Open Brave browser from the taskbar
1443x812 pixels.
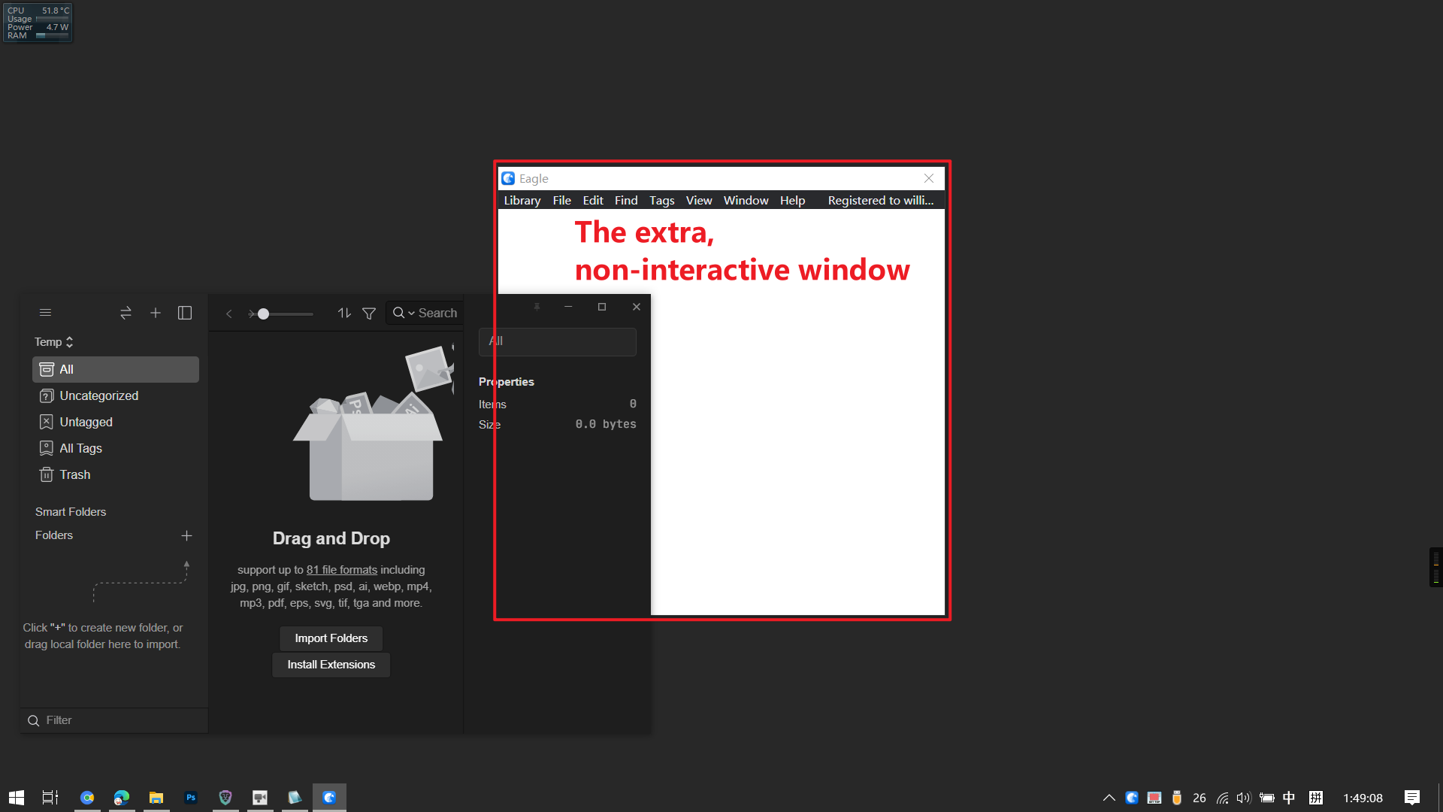pyautogui.click(x=225, y=797)
